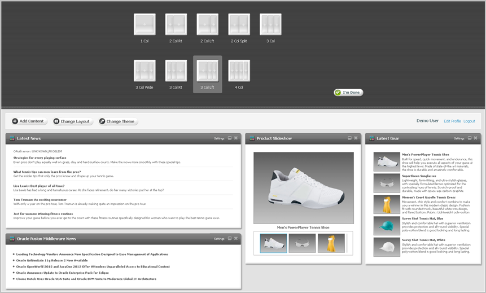Open 'What tennis tips can men learn from the pros?'

pyautogui.click(x=47, y=172)
